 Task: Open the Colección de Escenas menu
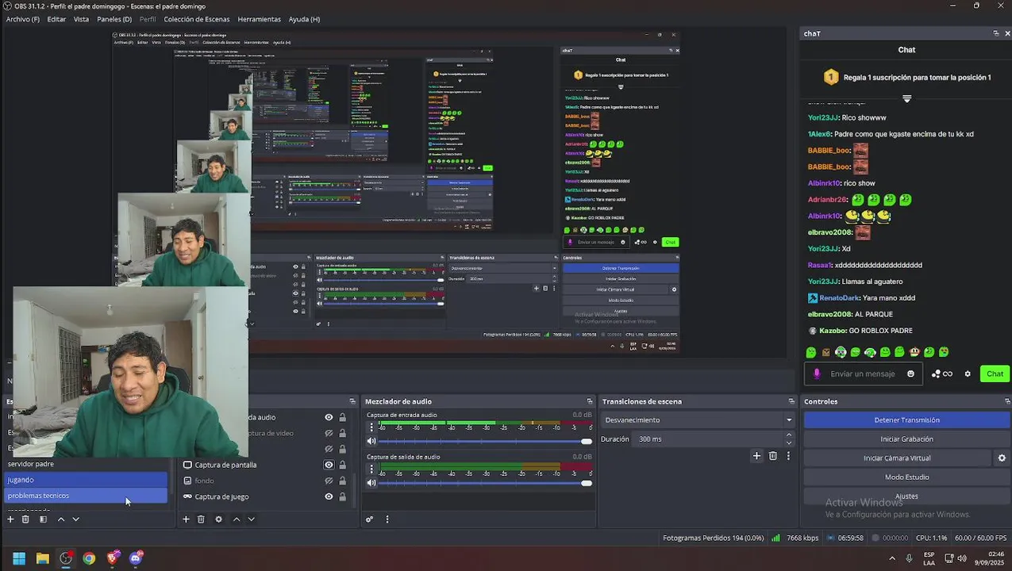pos(197,19)
